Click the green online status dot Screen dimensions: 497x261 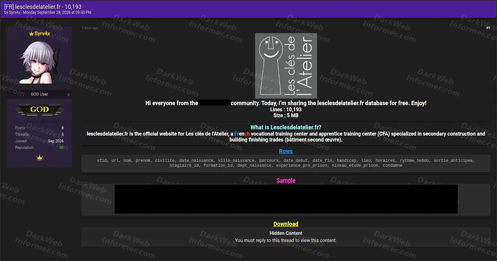click(69, 94)
